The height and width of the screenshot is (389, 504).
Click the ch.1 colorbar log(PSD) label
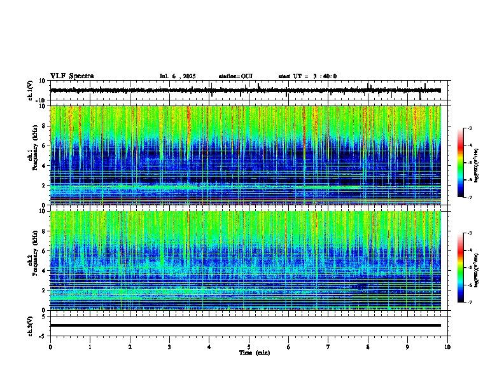point(476,165)
